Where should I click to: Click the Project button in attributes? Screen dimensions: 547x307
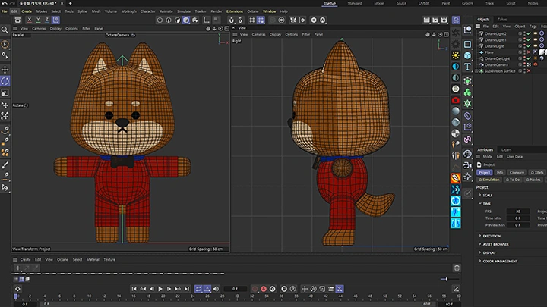pyautogui.click(x=484, y=172)
